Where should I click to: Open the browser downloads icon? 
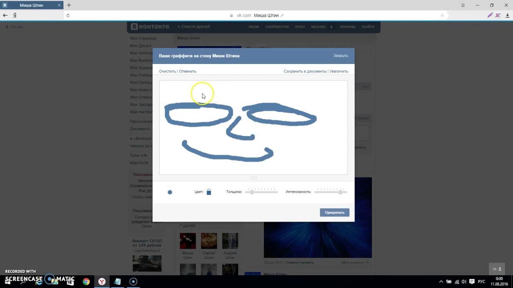pyautogui.click(x=507, y=15)
